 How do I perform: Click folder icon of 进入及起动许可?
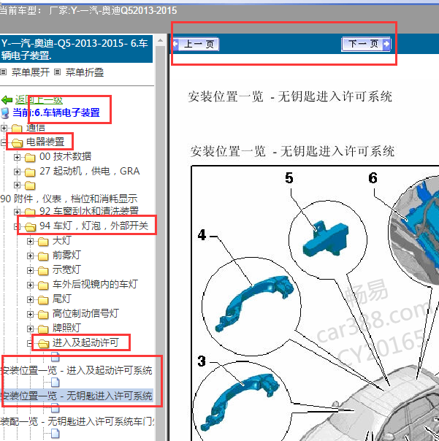tap(43, 344)
